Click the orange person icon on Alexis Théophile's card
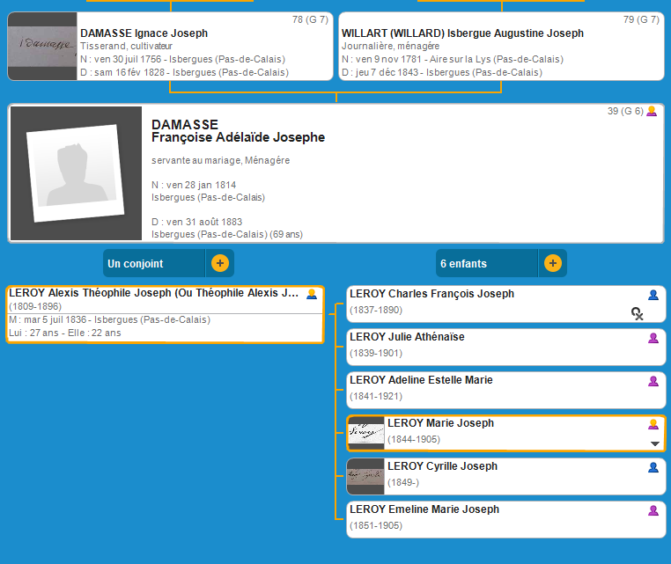 (x=312, y=295)
